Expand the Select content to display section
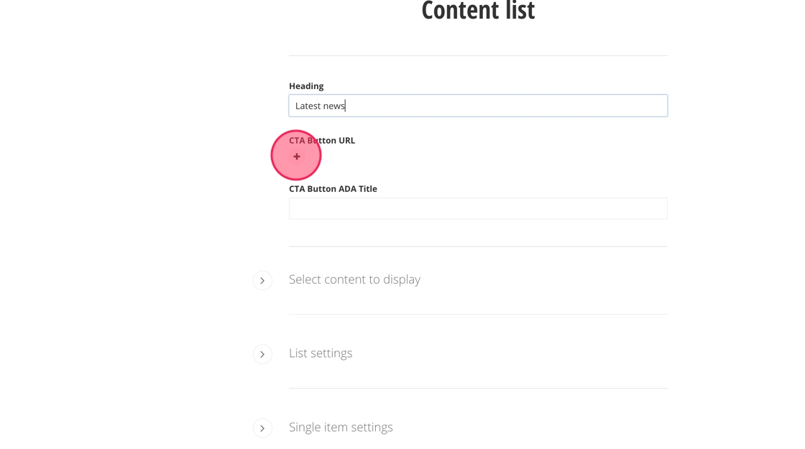Screen dimensions: 805x449 click(262, 280)
